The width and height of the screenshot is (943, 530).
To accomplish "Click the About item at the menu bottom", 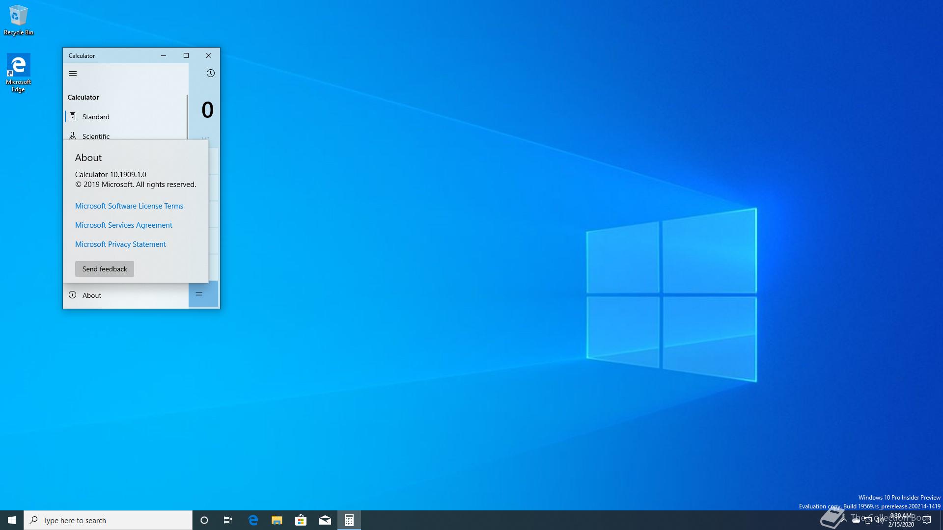I will click(x=126, y=295).
